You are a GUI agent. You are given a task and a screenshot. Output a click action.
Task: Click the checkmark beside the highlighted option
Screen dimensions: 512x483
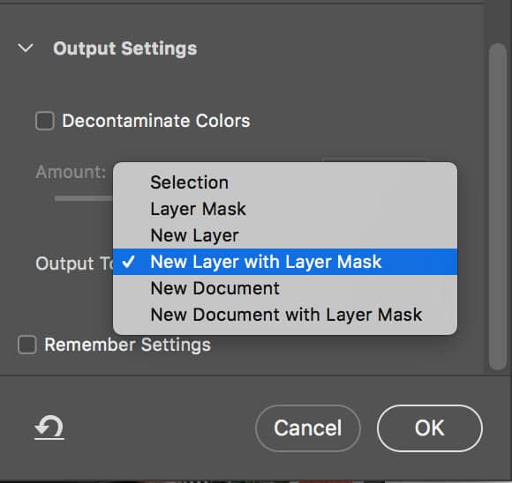pyautogui.click(x=128, y=262)
